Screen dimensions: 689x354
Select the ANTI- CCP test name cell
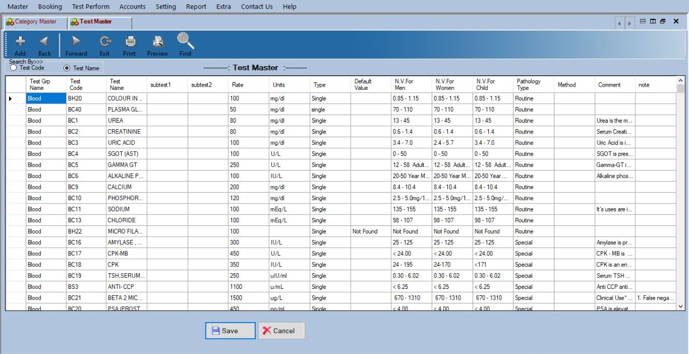pos(126,287)
